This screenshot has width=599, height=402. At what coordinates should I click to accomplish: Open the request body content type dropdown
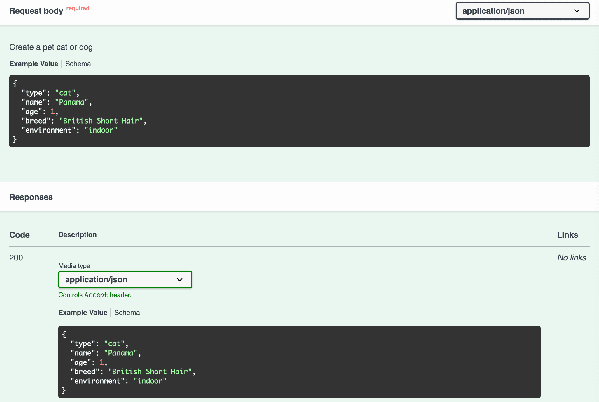(x=522, y=11)
